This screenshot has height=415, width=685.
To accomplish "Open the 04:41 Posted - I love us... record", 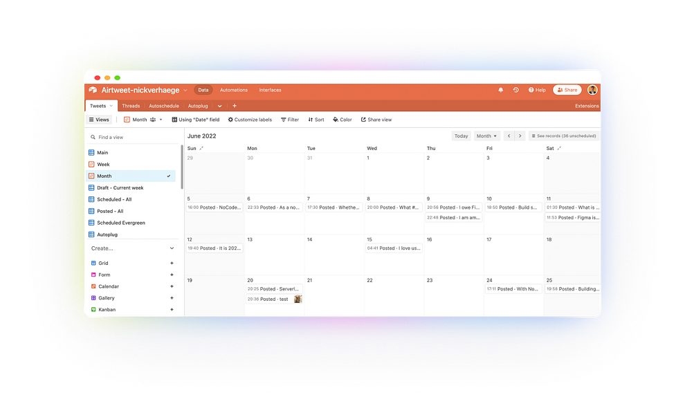I will [394, 248].
